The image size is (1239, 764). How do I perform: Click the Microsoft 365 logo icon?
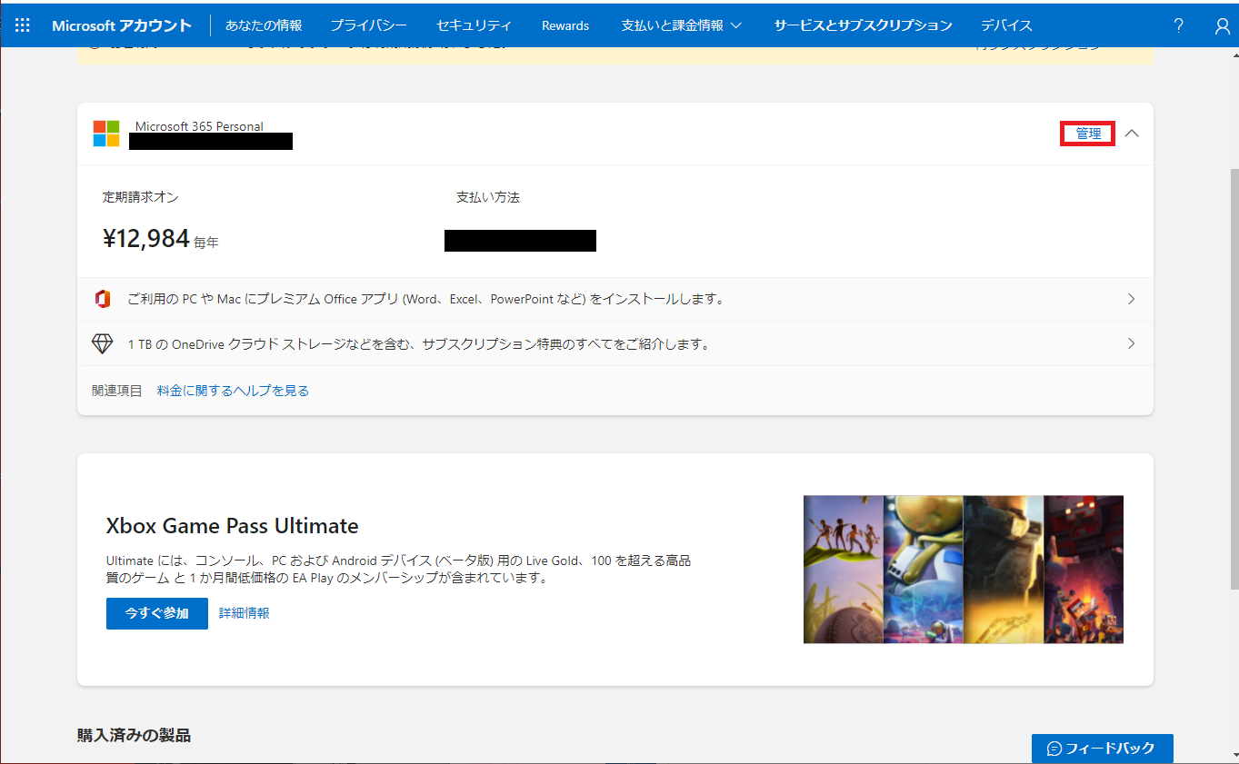106,134
